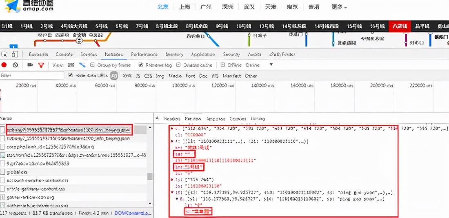Select the 昌平线 subway line tab

pyautogui.click(x=422, y=27)
